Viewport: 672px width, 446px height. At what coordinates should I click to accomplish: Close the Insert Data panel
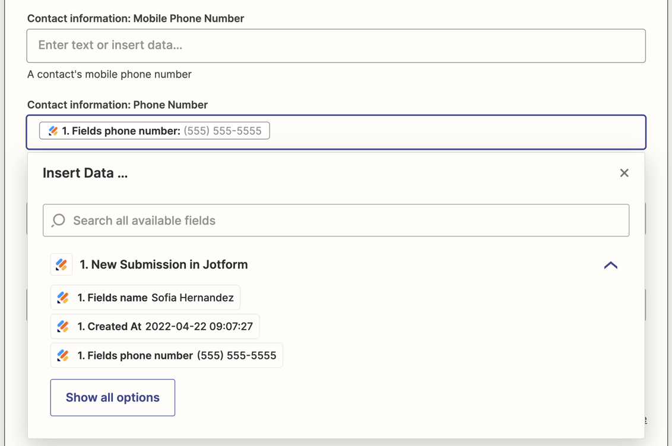tap(624, 173)
